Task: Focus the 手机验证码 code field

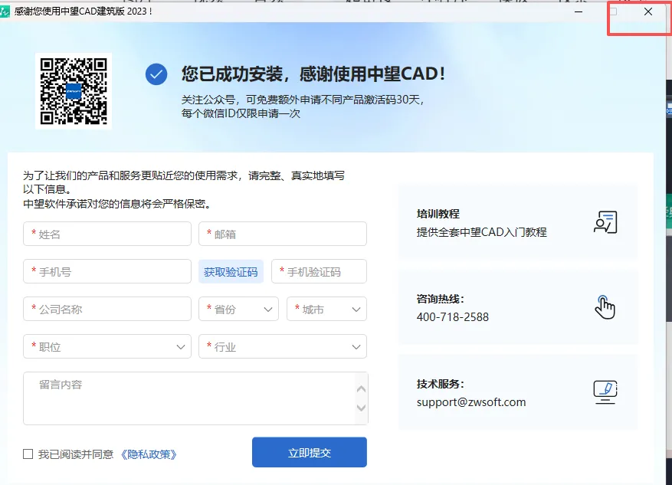Action: click(319, 271)
